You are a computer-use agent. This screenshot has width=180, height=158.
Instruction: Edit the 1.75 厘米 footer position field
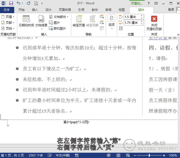[132, 23]
